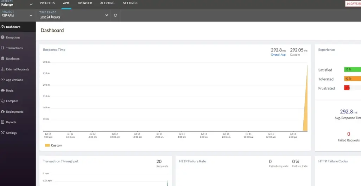Viewport: 361px width, 186px height.
Task: Click the Databases stack icon
Action: tap(3, 58)
